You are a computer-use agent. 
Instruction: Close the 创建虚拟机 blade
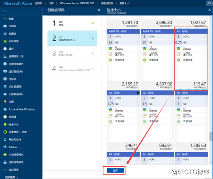pyautogui.click(x=99, y=10)
